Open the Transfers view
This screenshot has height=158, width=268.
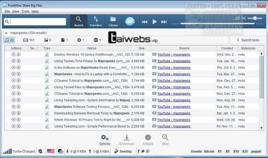coord(96,21)
